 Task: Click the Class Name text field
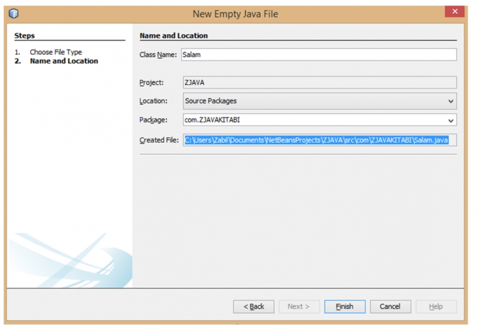pos(319,54)
